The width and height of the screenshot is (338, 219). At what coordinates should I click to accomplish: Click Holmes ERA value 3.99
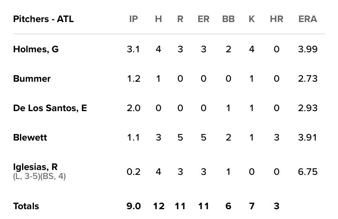[x=308, y=49]
